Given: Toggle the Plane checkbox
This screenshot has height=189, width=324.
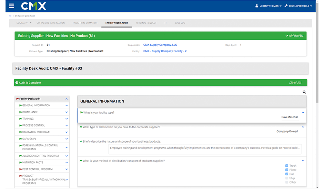Looking at the screenshot, I should coord(286,170).
